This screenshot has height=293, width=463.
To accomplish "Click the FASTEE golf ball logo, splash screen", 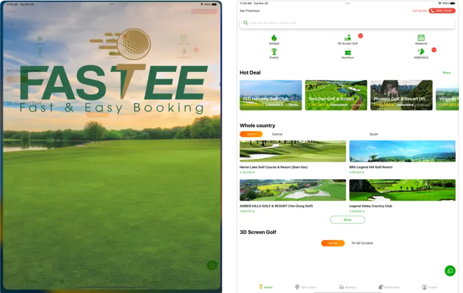I will (x=120, y=43).
